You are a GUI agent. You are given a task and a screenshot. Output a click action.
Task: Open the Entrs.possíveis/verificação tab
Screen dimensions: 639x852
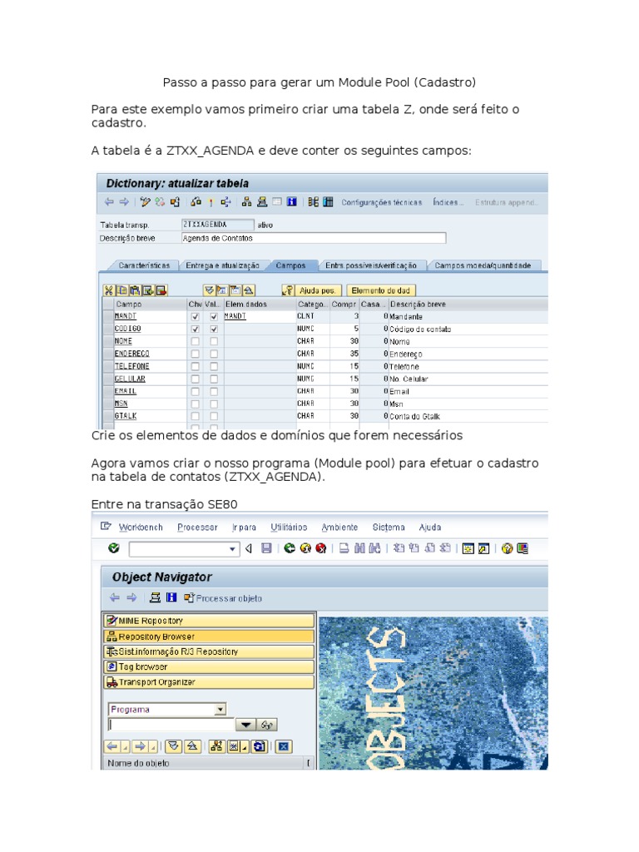click(370, 265)
